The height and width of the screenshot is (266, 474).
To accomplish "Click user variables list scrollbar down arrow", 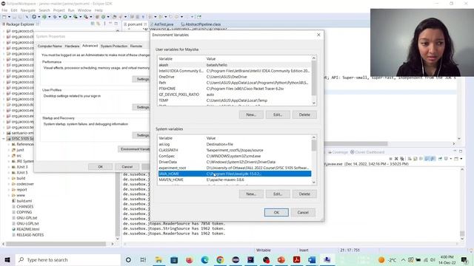I will (x=314, y=103).
